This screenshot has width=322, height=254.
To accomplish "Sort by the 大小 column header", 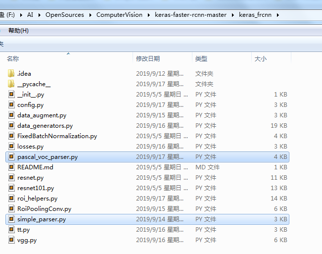I will pos(260,59).
